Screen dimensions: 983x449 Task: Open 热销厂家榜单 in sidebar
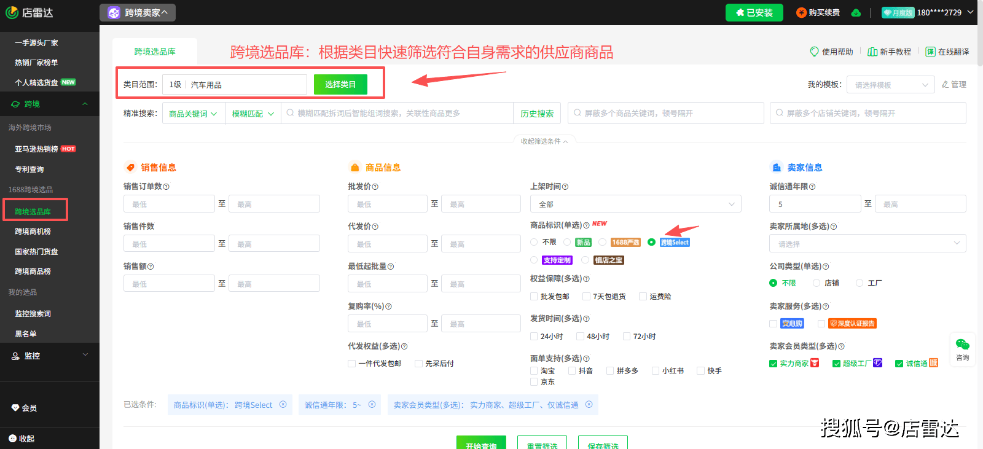pos(36,63)
